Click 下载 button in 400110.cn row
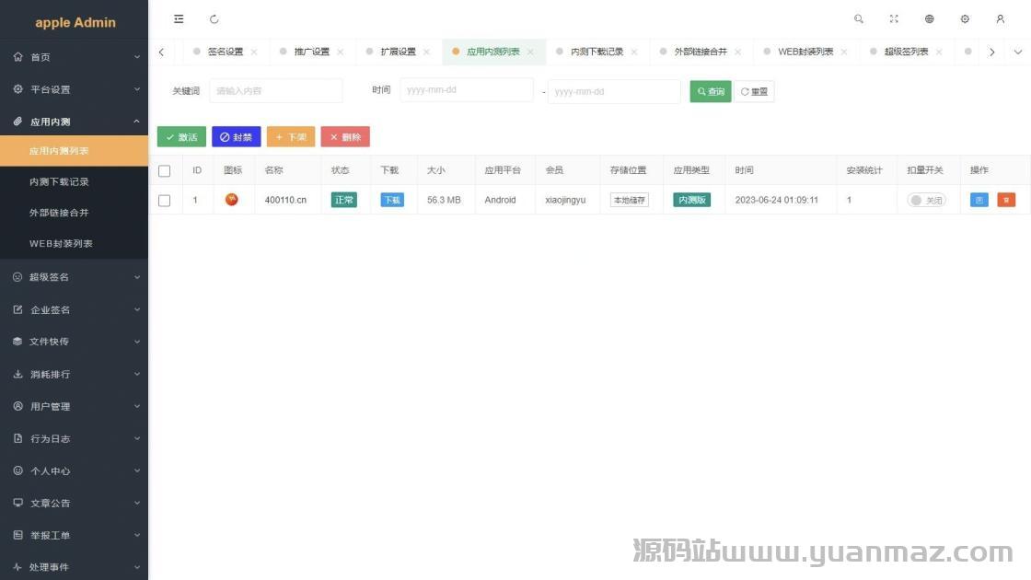1031x580 pixels. tap(392, 200)
